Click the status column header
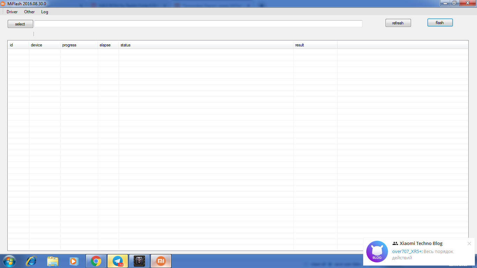Image resolution: width=477 pixels, height=268 pixels. click(206, 45)
